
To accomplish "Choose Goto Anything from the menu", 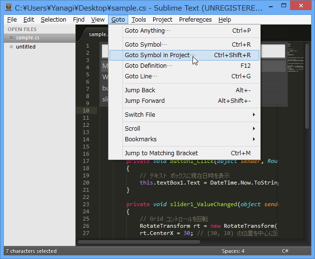I will pos(184,31).
